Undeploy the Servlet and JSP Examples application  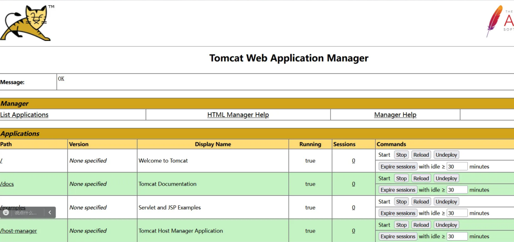coord(446,202)
